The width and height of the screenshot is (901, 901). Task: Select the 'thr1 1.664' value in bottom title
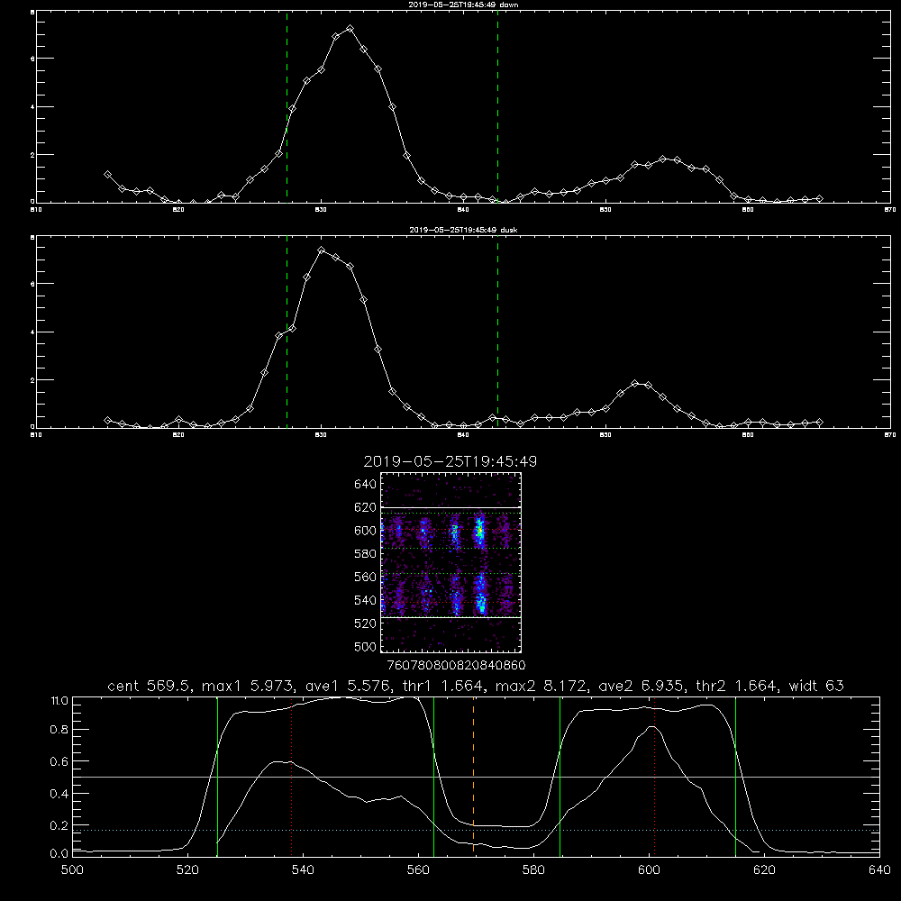point(443,686)
